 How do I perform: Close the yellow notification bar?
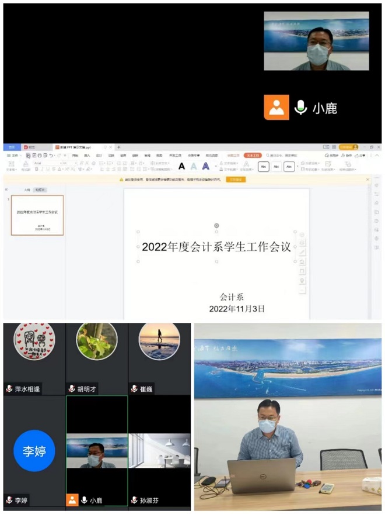click(x=367, y=180)
